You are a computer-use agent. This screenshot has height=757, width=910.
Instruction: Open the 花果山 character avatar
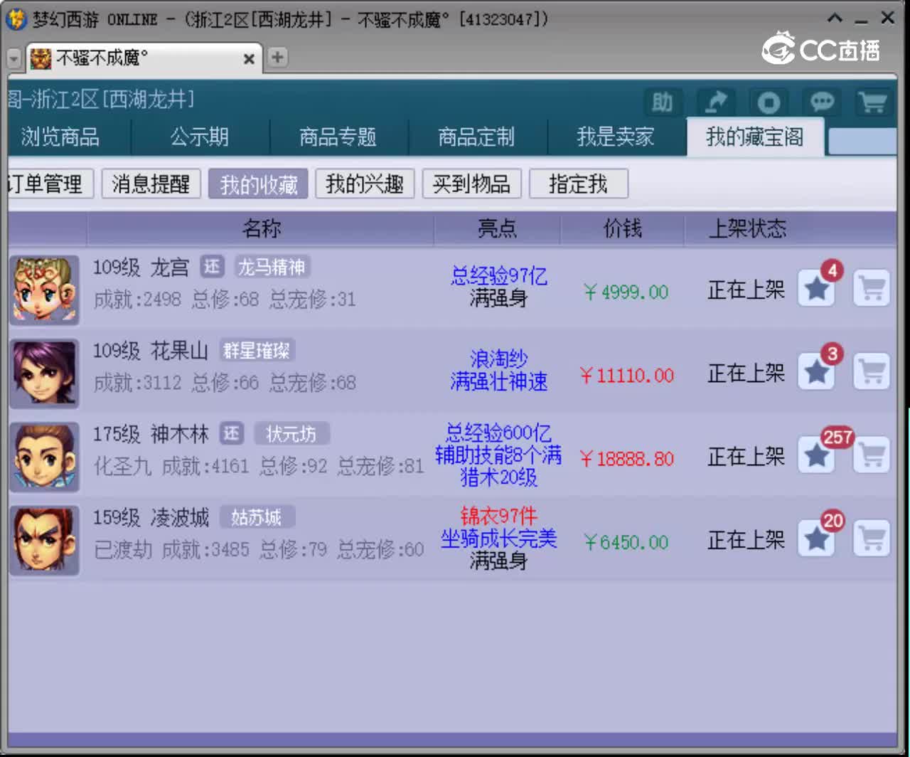click(x=45, y=374)
